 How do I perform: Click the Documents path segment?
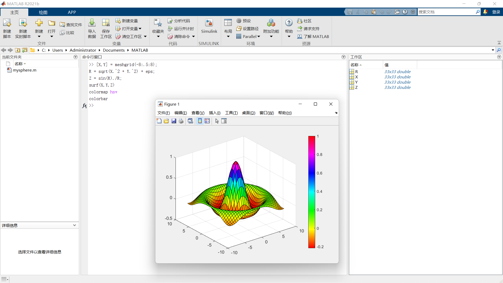114,50
